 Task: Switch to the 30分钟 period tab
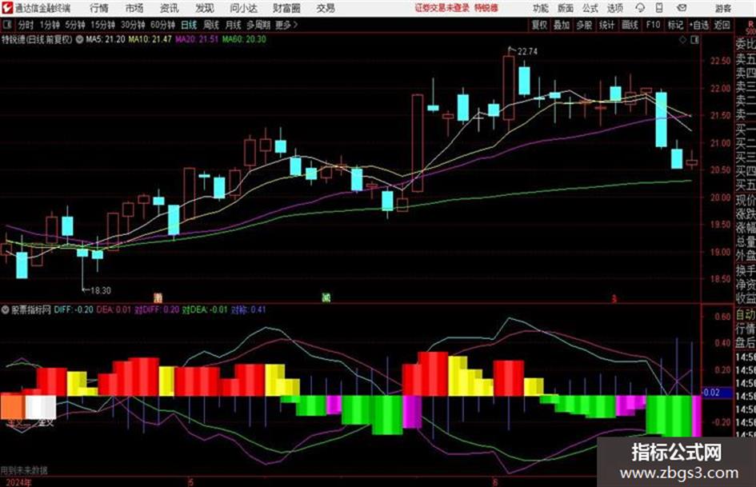[132, 25]
